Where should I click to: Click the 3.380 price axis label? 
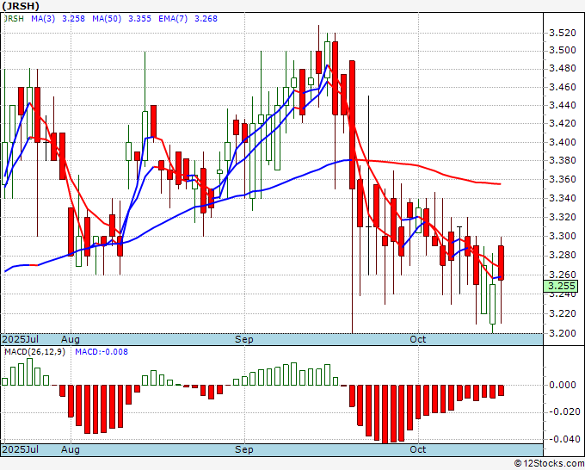[x=563, y=160]
